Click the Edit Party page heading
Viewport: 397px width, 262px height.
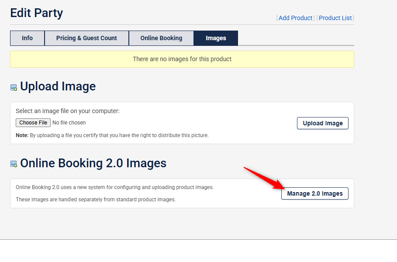(37, 13)
